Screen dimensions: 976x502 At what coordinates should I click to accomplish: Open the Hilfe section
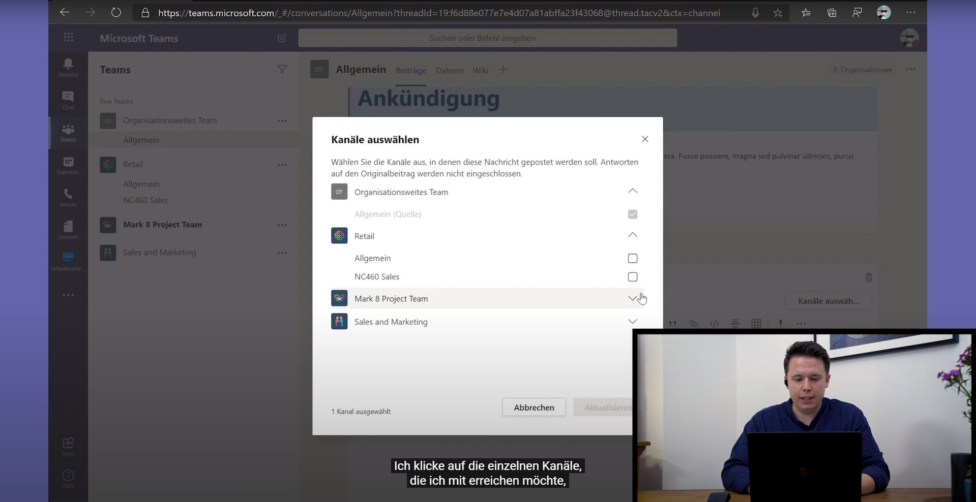[x=68, y=478]
